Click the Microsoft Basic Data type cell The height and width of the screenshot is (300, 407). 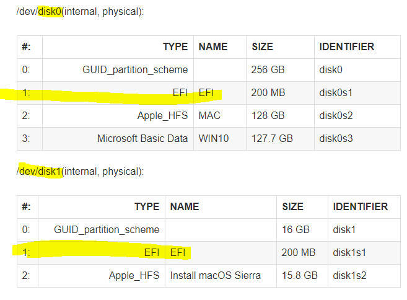pos(142,138)
